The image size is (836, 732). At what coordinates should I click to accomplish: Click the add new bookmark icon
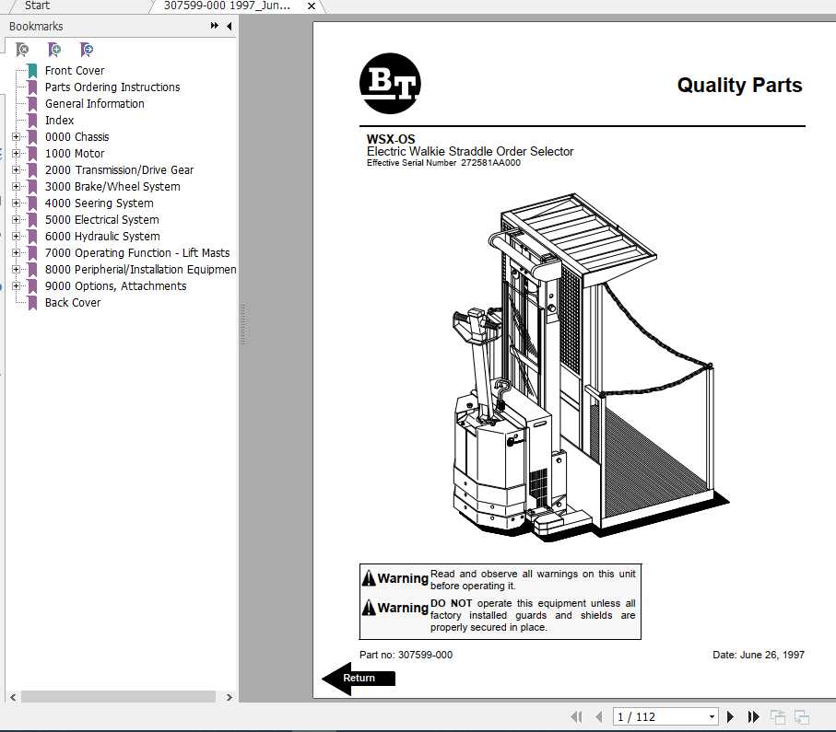[x=53, y=50]
